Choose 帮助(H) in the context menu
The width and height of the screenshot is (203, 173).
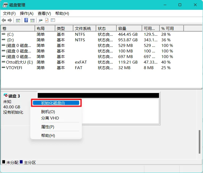coord(48,136)
